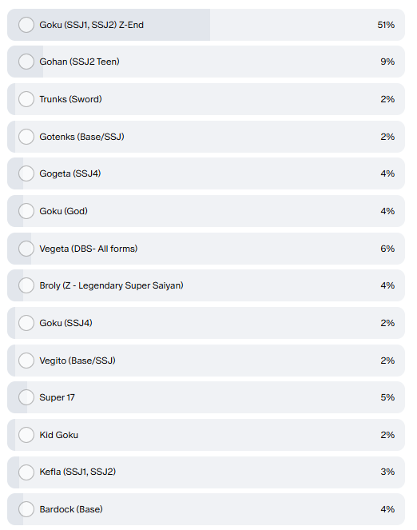The width and height of the screenshot is (417, 530).
Task: Choose the Gohan (SSJ2 Teen) radio option
Action: pyautogui.click(x=26, y=62)
